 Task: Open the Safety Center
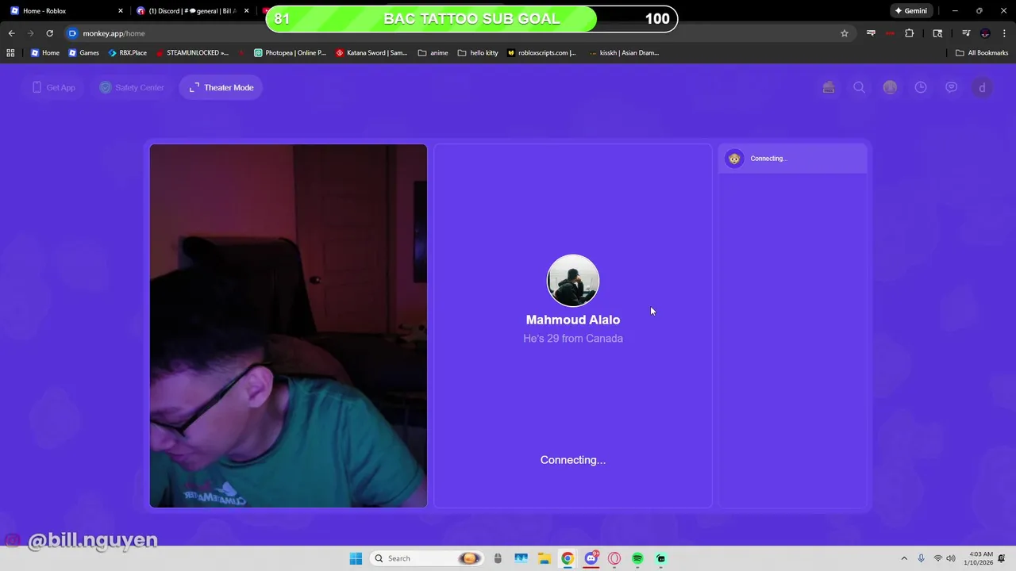coord(132,87)
